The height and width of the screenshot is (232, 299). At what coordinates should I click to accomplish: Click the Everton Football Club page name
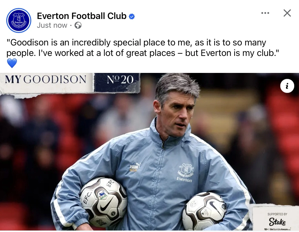click(x=81, y=16)
